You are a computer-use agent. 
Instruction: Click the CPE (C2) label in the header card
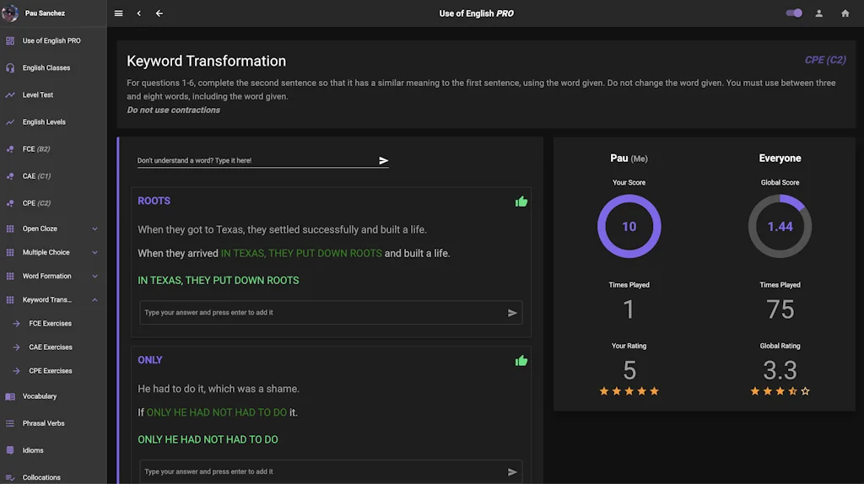point(825,60)
